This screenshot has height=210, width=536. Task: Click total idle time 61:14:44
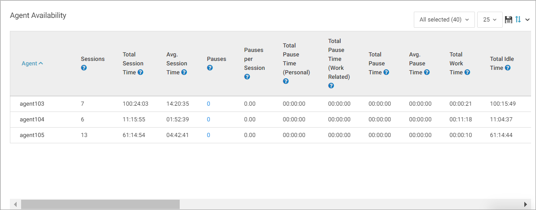pos(501,135)
